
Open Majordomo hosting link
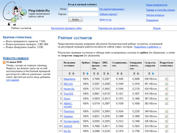69,79
